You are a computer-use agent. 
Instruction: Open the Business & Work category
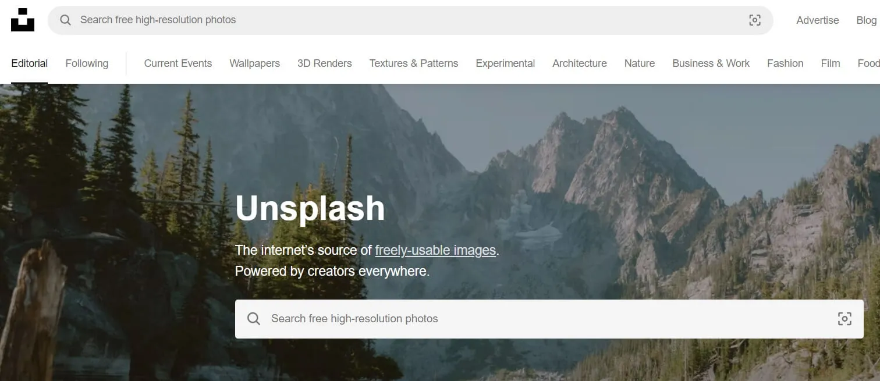click(711, 63)
